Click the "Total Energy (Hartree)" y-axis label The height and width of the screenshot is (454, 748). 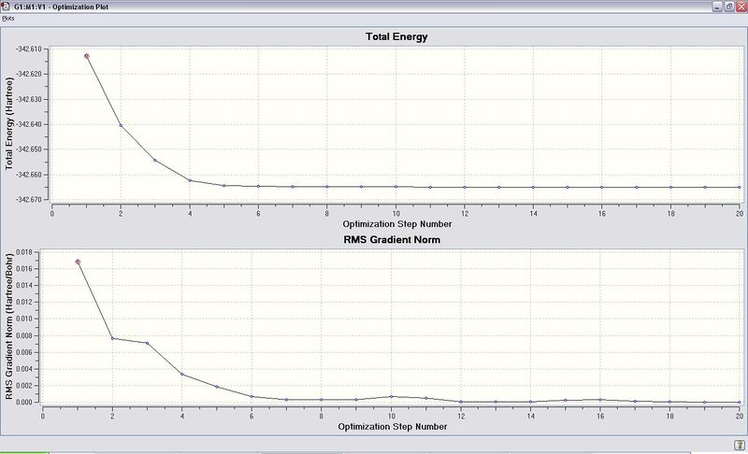9,123
